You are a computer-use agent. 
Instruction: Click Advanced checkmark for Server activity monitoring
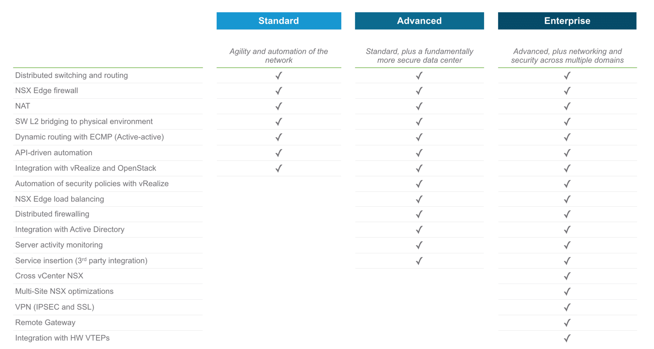[419, 245]
